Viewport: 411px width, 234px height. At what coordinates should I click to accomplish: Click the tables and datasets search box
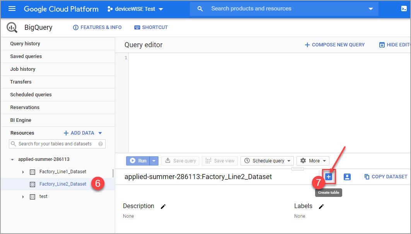pos(57,144)
